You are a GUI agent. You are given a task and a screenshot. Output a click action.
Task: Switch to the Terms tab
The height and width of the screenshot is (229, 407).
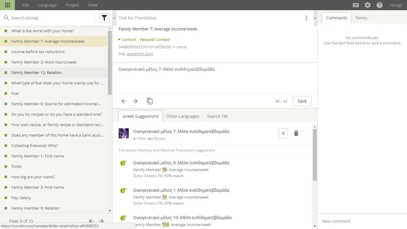[x=361, y=18]
